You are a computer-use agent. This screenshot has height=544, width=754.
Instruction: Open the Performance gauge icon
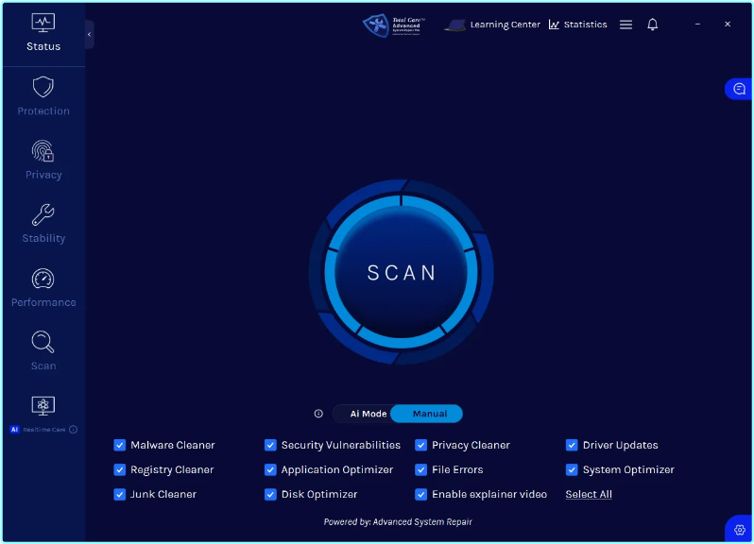[x=43, y=280]
